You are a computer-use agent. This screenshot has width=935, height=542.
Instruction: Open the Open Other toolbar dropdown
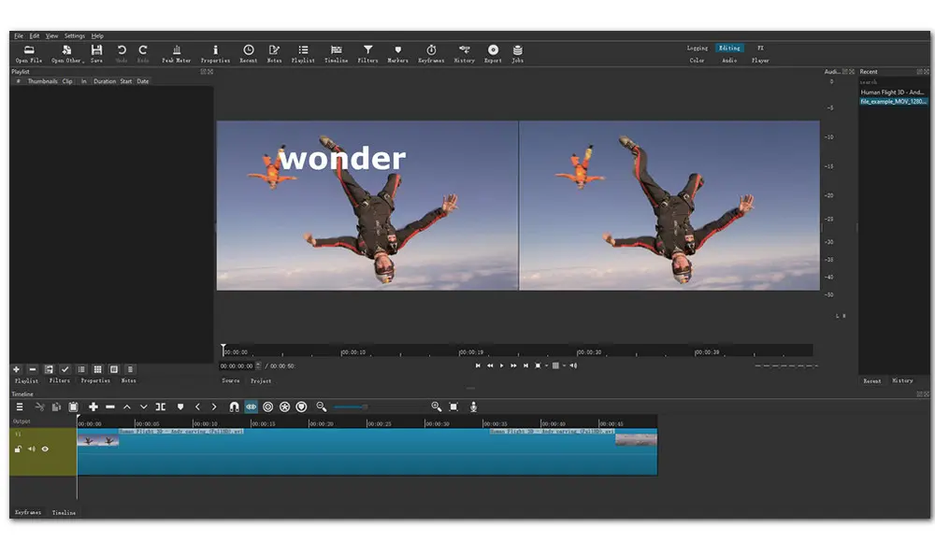66,53
